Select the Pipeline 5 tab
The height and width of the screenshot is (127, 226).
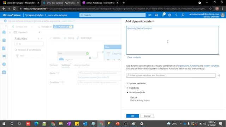(23, 32)
